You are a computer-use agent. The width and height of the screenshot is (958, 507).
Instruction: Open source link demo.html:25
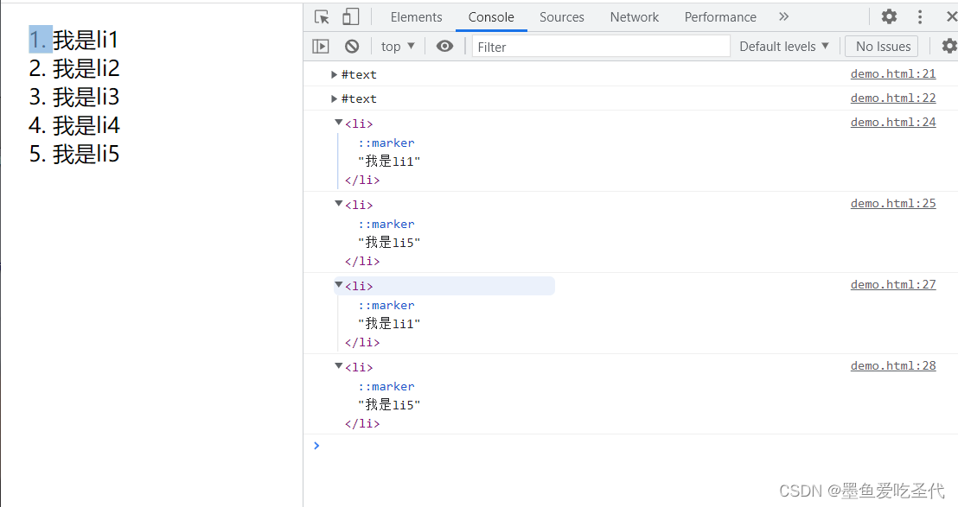click(x=892, y=204)
